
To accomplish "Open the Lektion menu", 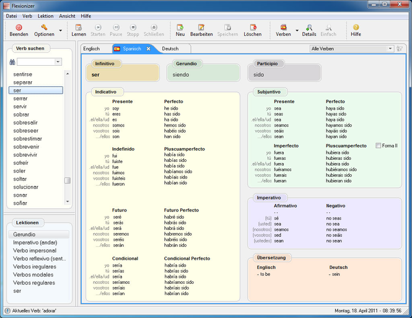I will click(45, 16).
